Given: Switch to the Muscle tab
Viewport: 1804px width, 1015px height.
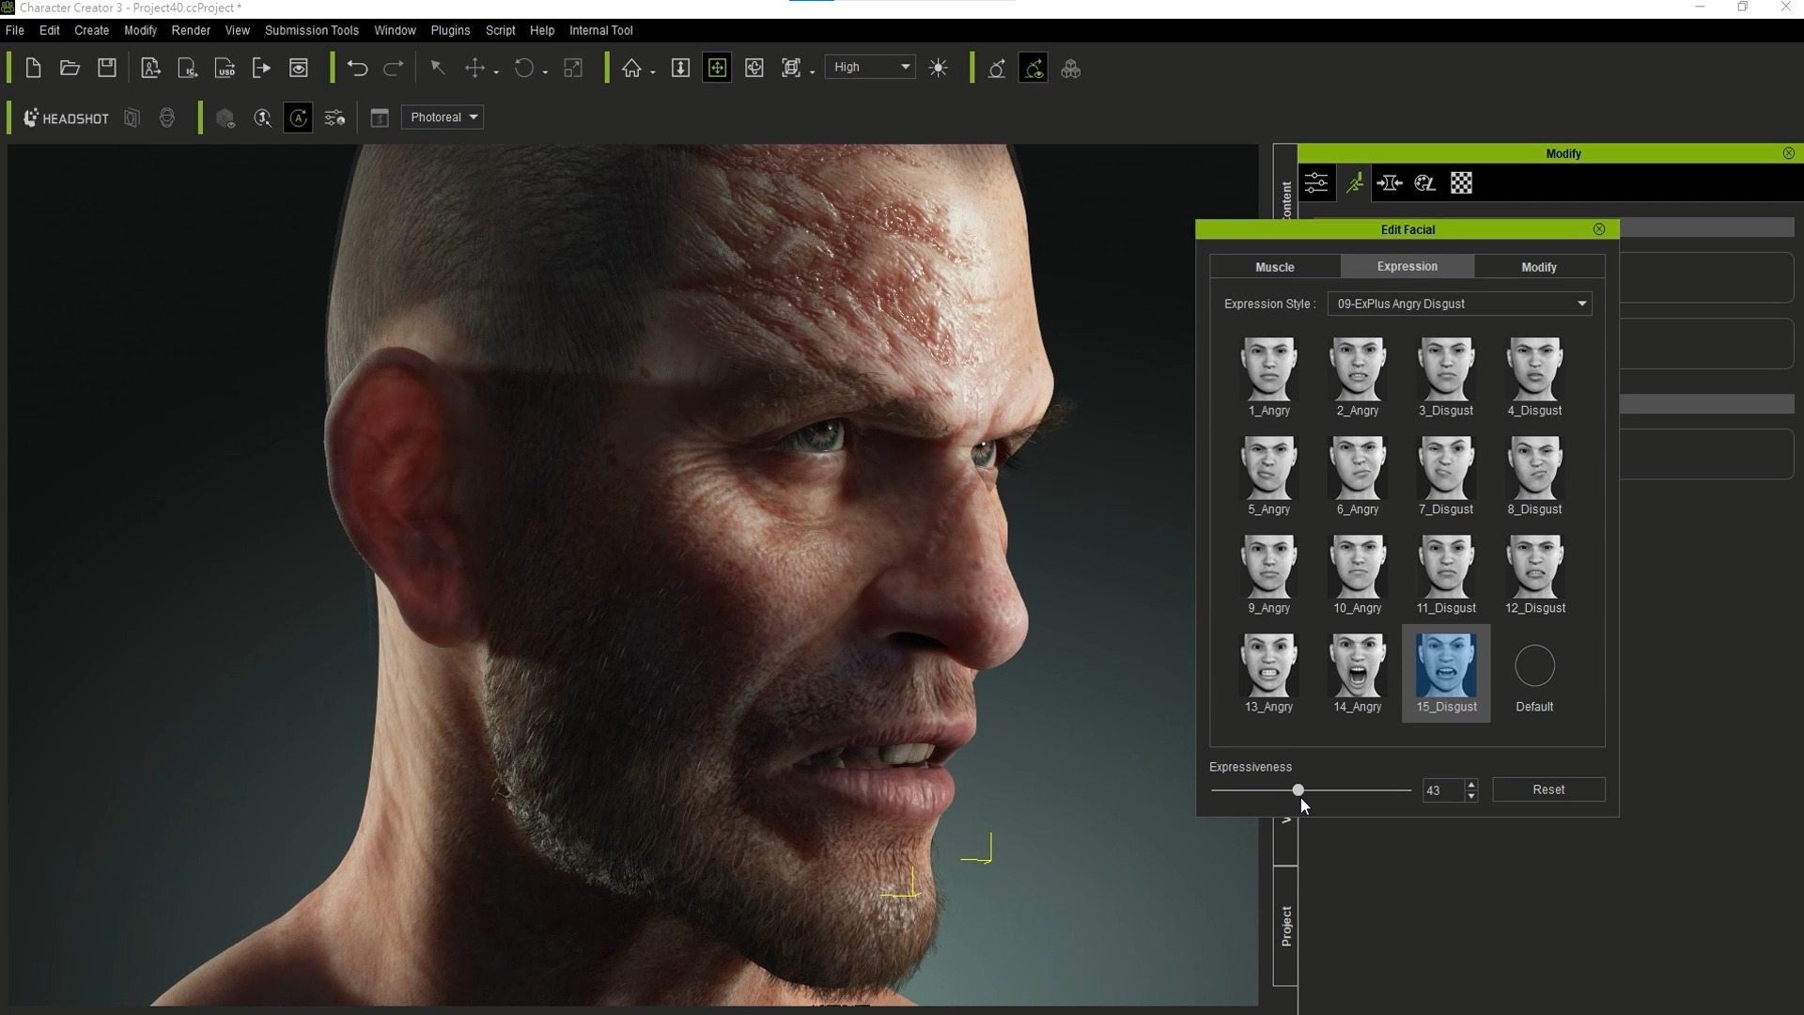Looking at the screenshot, I should point(1275,267).
